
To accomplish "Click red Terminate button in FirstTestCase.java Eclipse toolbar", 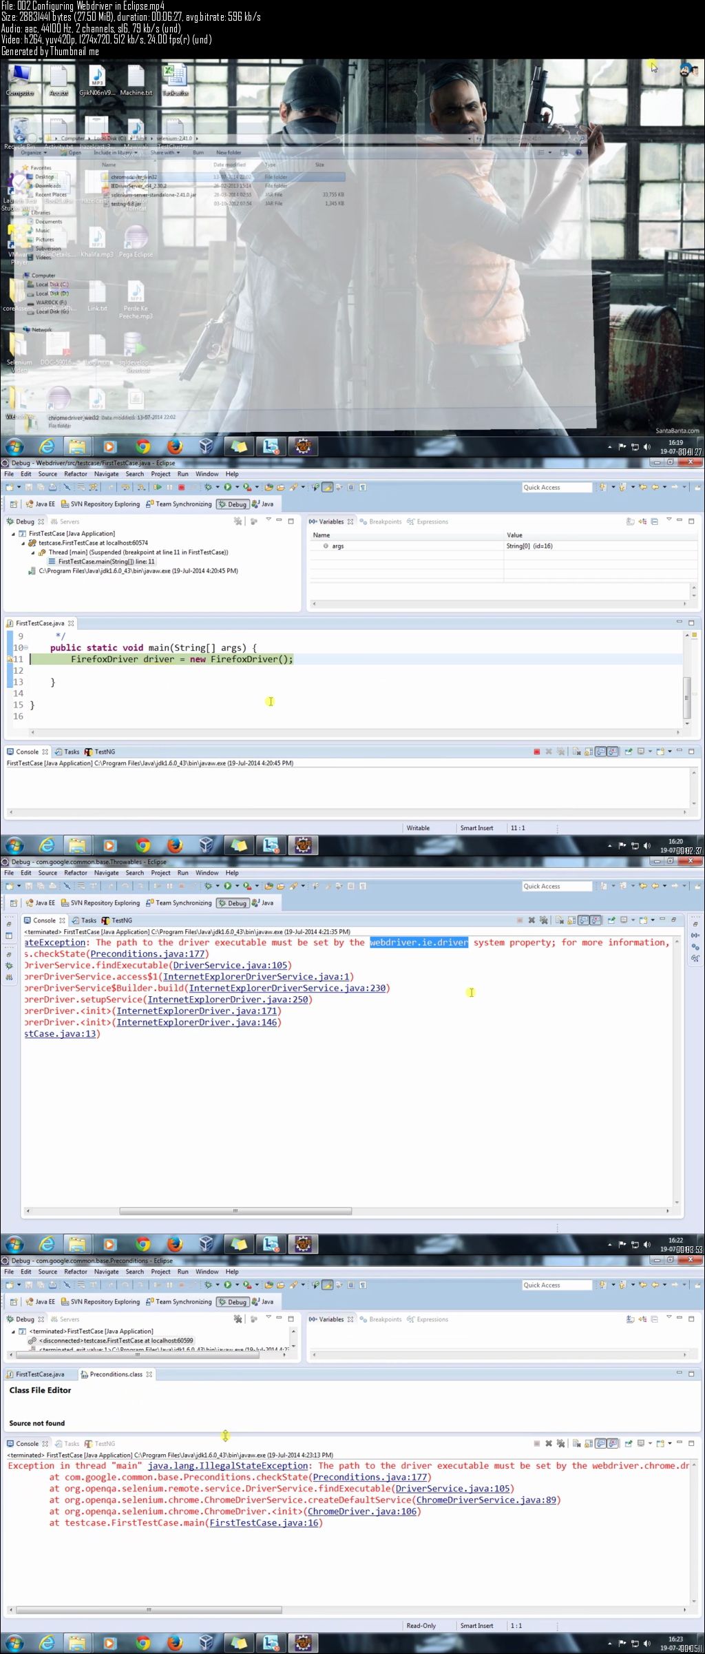I will (181, 487).
